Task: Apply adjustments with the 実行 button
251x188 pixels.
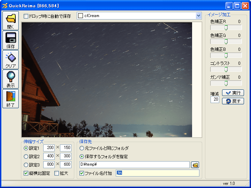Action: [x=233, y=93]
